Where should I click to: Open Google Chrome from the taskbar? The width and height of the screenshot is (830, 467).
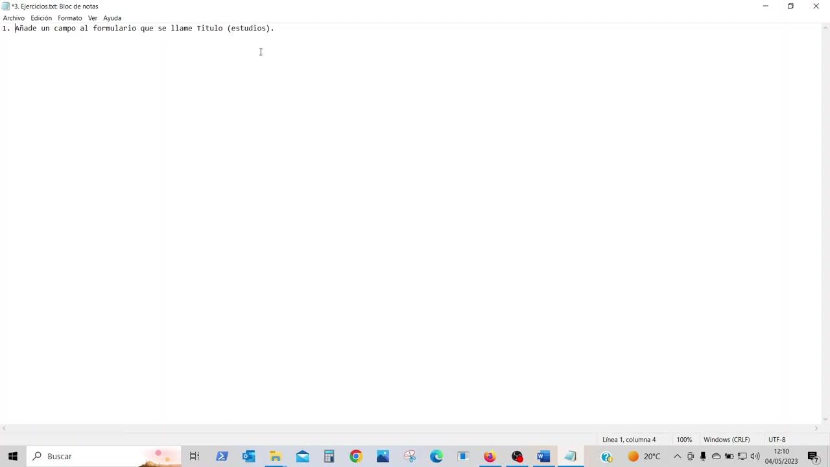click(356, 457)
